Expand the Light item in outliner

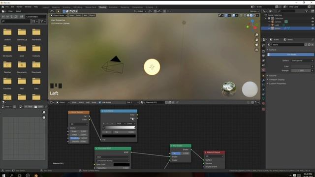[269, 25]
